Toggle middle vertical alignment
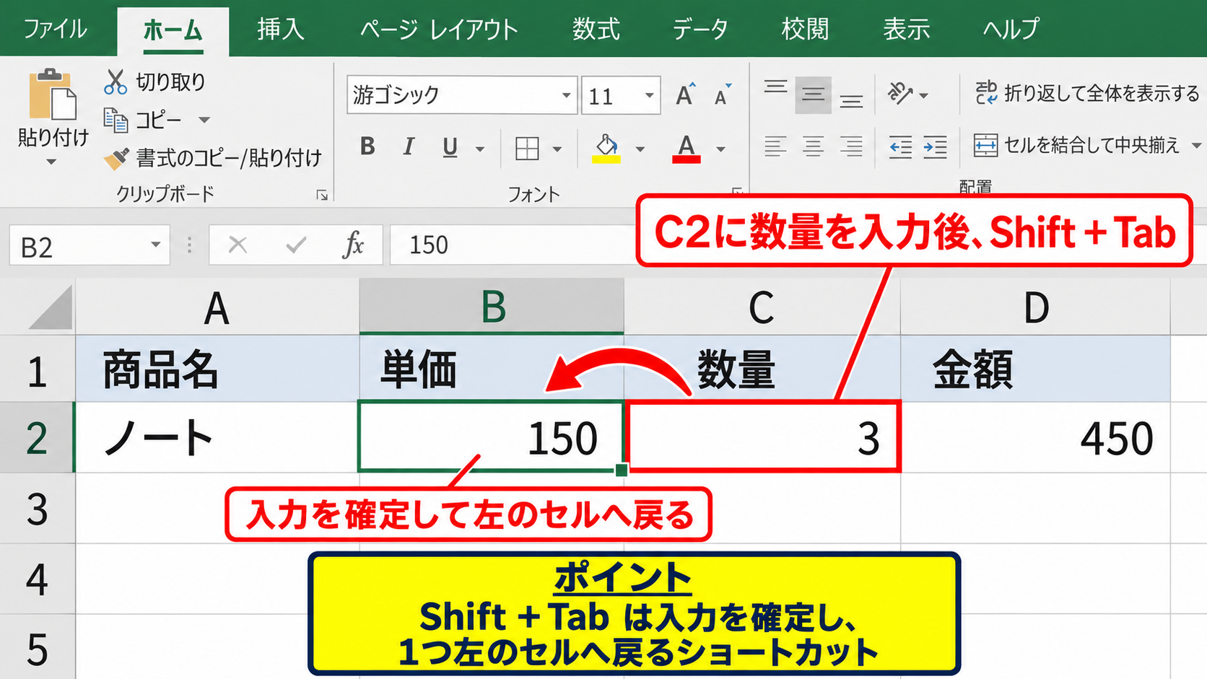The width and height of the screenshot is (1207, 679). click(x=814, y=95)
